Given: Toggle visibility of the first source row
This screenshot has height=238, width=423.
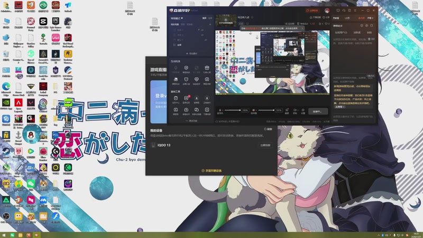Looking at the screenshot, I should pyautogui.click(x=203, y=30).
